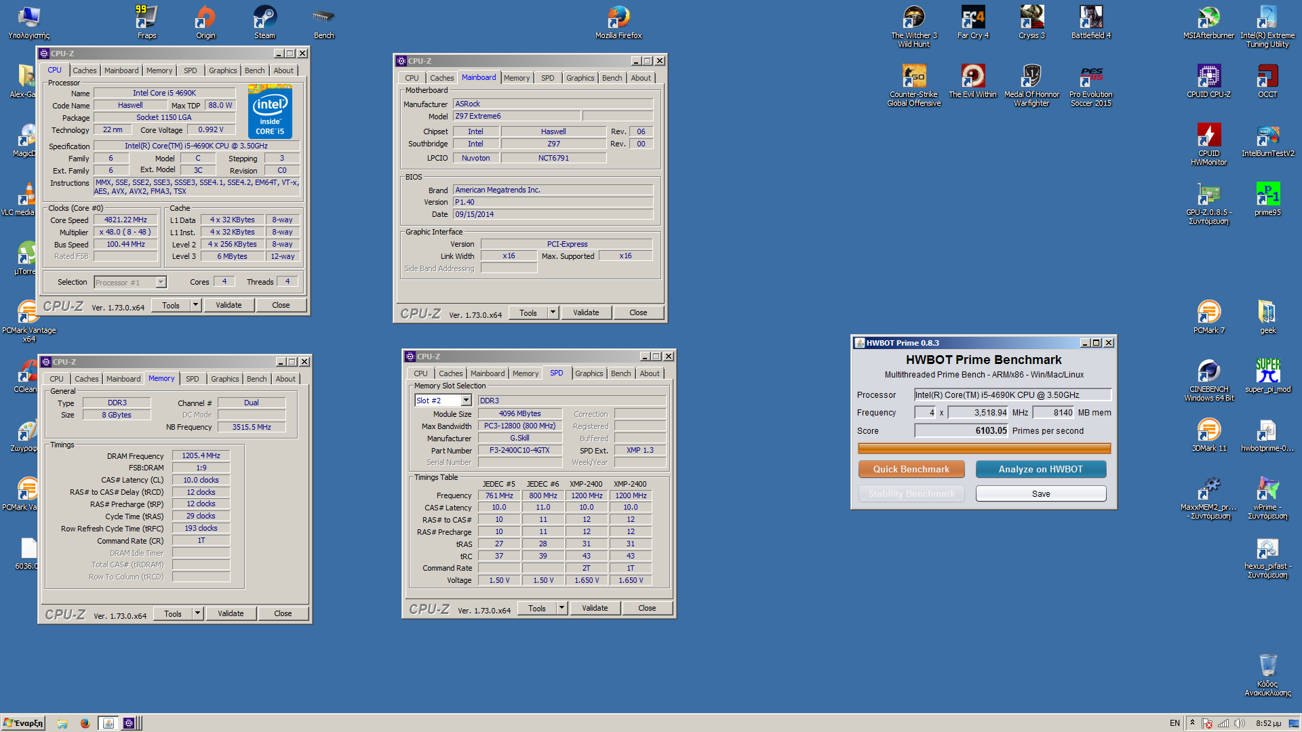Open the Slot #2 memory slot dropdown
Screen dimensions: 1302x732
click(x=443, y=401)
